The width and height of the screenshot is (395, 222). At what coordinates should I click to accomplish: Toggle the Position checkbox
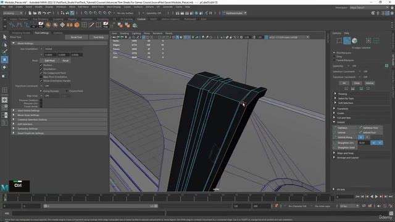pyautogui.click(x=41, y=65)
